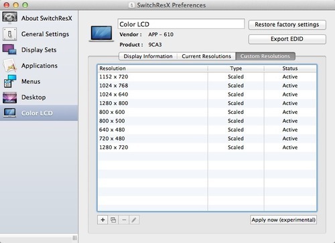Viewport: 335px width, 243px height.
Task: Click the vendor value APP - 610
Action: coord(161,34)
